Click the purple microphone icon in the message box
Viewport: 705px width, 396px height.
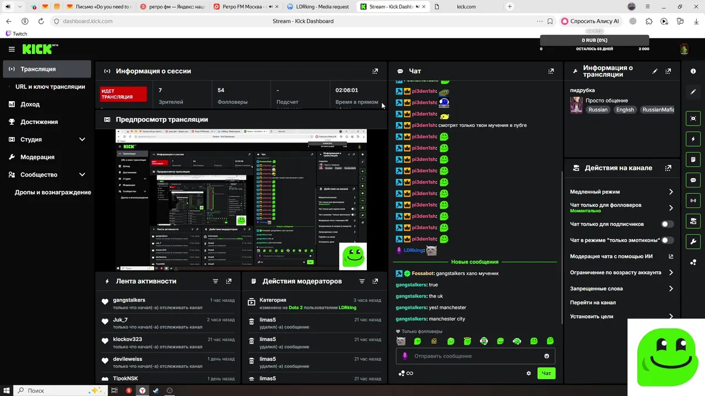[x=405, y=356]
